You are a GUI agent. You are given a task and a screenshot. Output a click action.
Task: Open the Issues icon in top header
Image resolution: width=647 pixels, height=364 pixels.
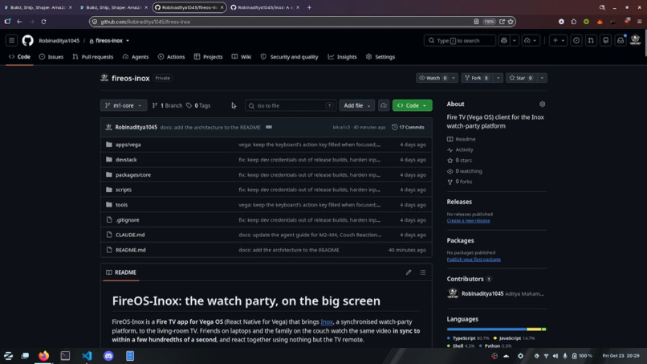576,40
